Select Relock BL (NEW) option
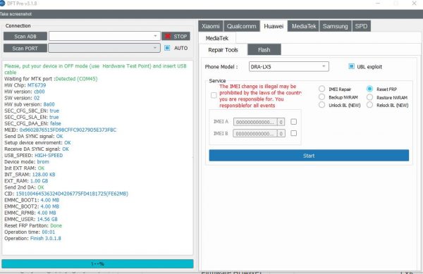 (369, 105)
